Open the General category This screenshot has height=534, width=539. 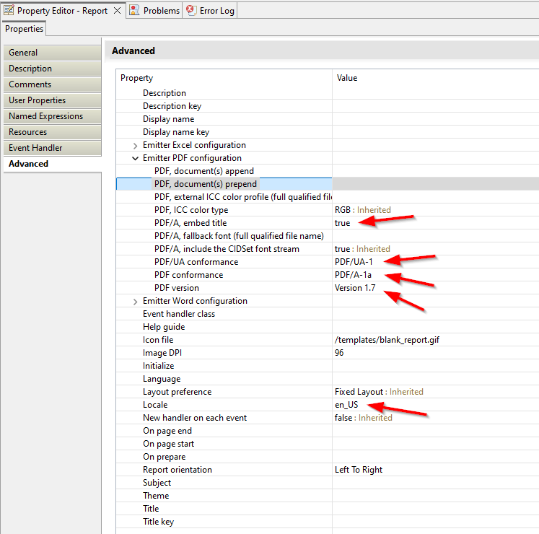pos(52,53)
